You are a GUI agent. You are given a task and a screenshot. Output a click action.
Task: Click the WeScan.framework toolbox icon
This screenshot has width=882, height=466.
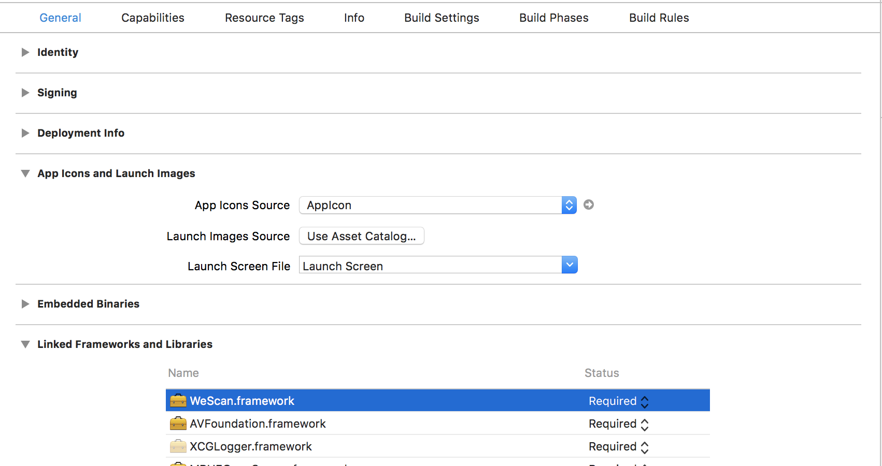click(x=178, y=400)
